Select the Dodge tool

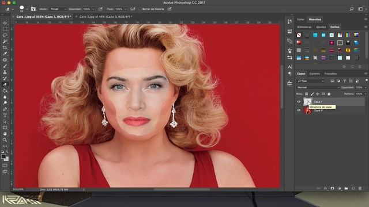[x=5, y=103]
